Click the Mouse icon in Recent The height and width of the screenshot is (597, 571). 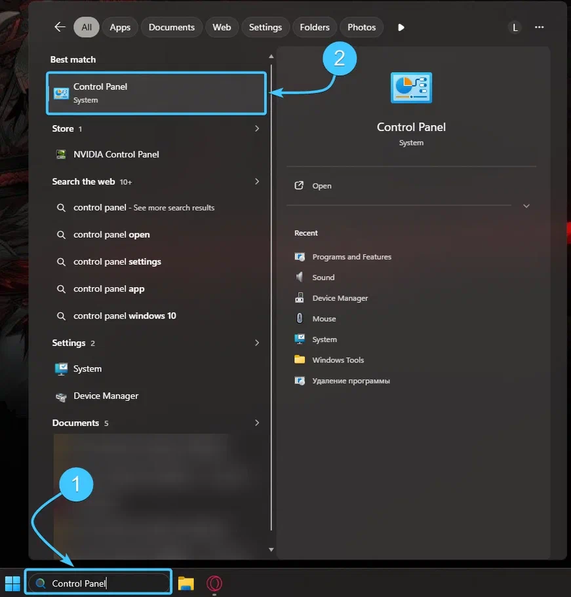(300, 318)
